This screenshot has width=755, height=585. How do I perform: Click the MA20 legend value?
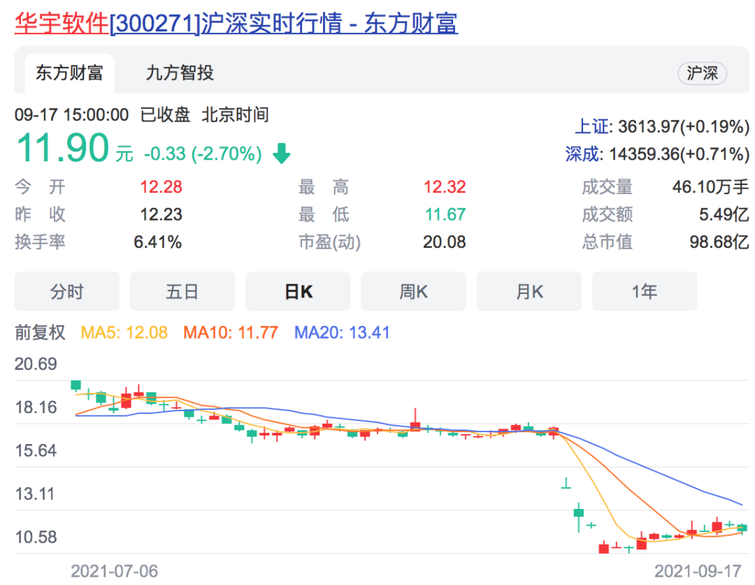[x=342, y=332]
